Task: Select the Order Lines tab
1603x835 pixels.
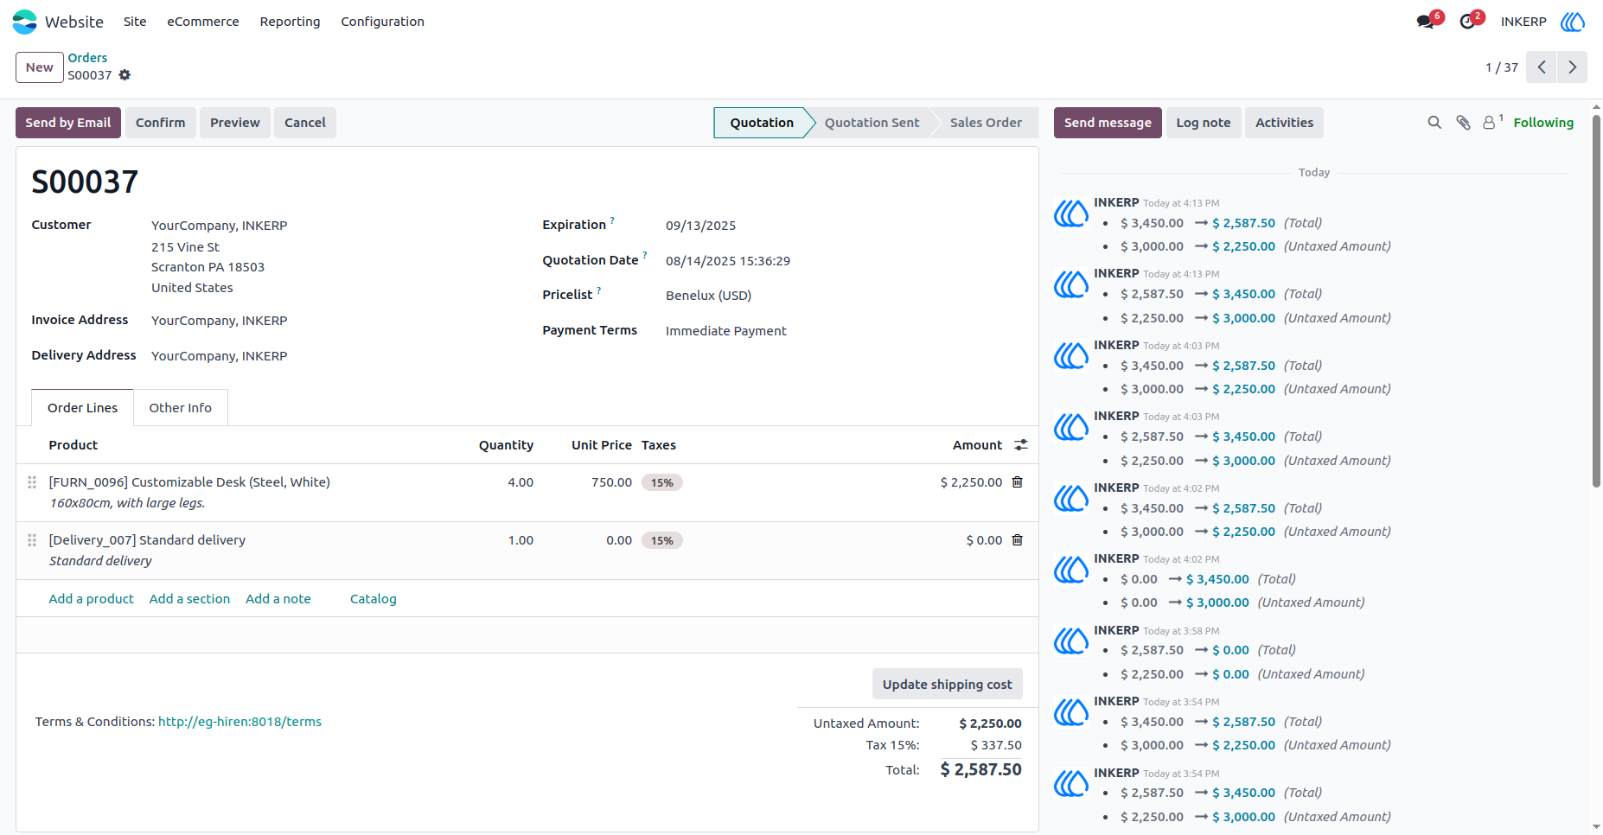Action: coord(83,408)
